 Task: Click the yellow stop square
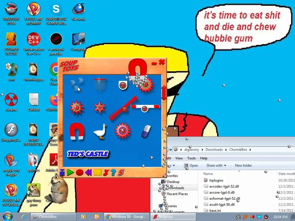(97, 172)
